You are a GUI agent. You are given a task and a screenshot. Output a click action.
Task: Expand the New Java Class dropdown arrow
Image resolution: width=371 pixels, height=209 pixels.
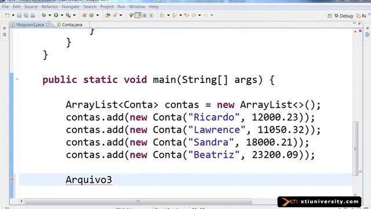click(x=97, y=16)
